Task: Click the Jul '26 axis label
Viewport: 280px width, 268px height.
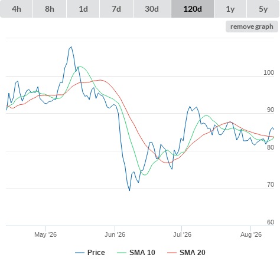Action: (182, 234)
